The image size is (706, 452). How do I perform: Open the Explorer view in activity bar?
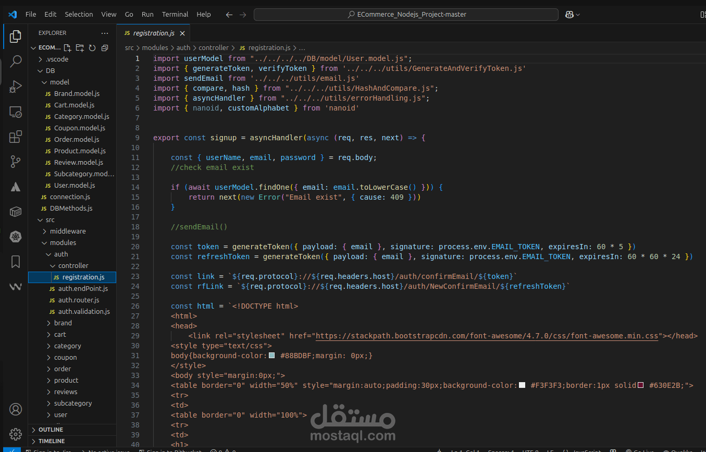(16, 36)
